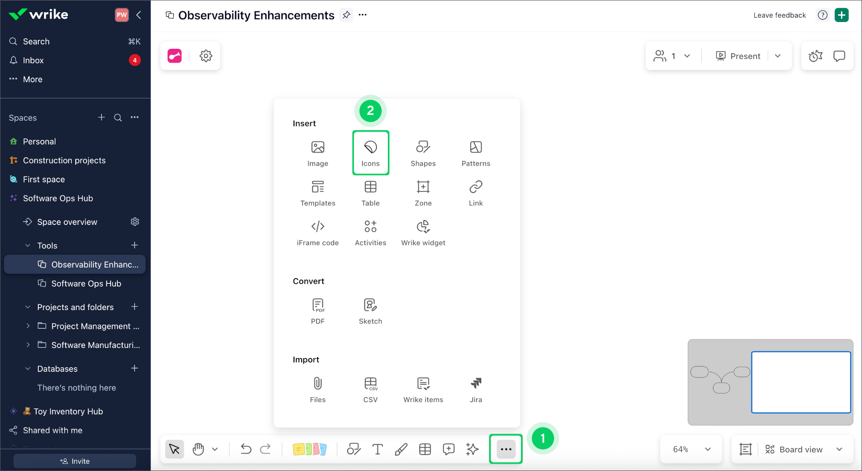
Task: Import Files using paperclip icon
Action: coord(318,390)
